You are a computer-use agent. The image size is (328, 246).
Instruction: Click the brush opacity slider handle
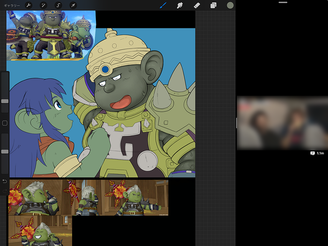pos(5,151)
